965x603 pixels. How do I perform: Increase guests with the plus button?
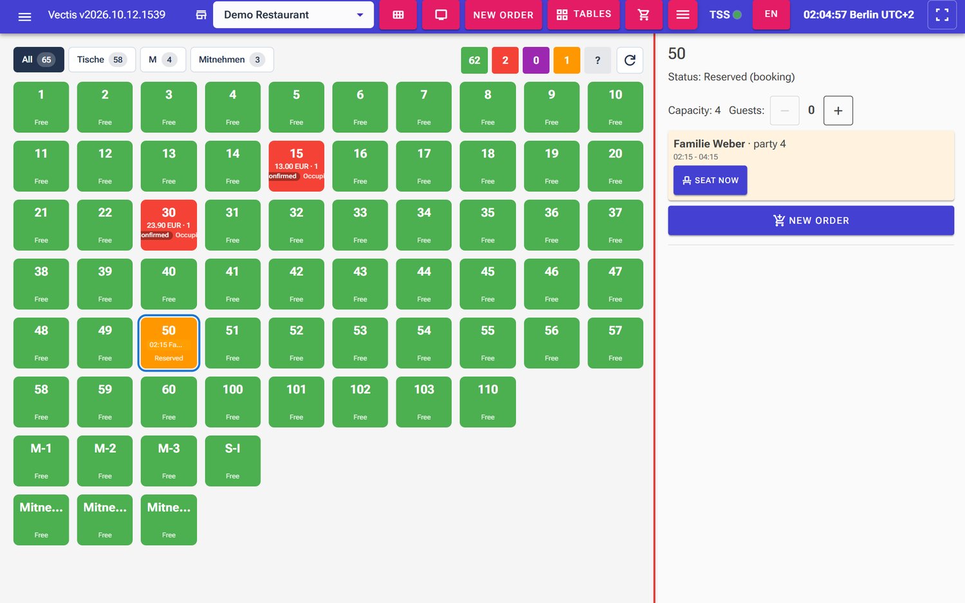838,111
